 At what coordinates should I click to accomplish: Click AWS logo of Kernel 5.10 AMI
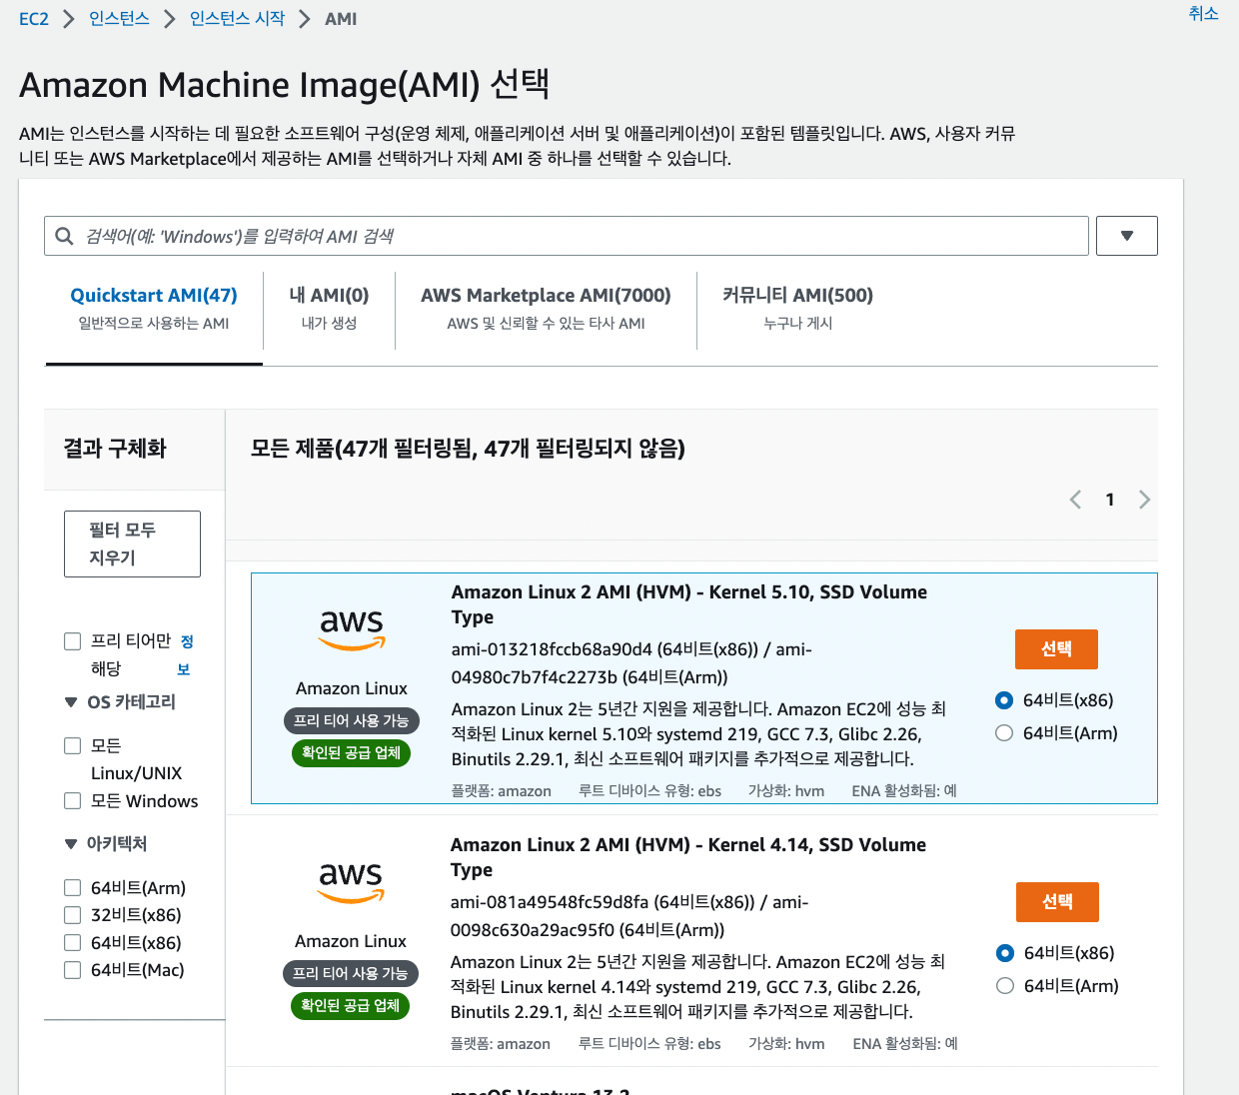352,630
